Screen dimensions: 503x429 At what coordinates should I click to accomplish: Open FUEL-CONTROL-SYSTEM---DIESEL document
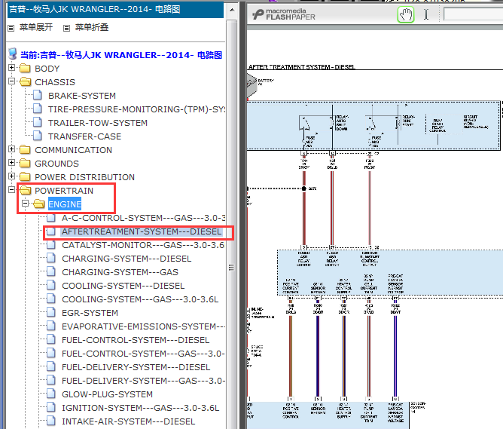point(136,340)
